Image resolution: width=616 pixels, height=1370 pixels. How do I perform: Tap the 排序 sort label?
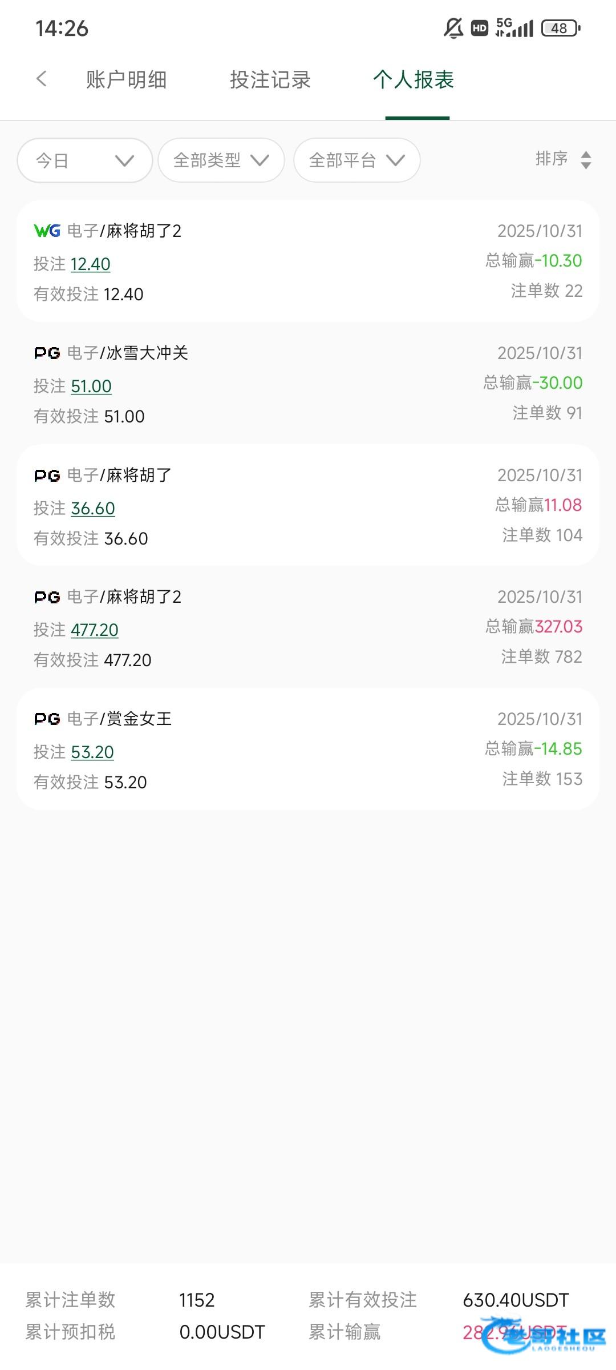point(552,158)
